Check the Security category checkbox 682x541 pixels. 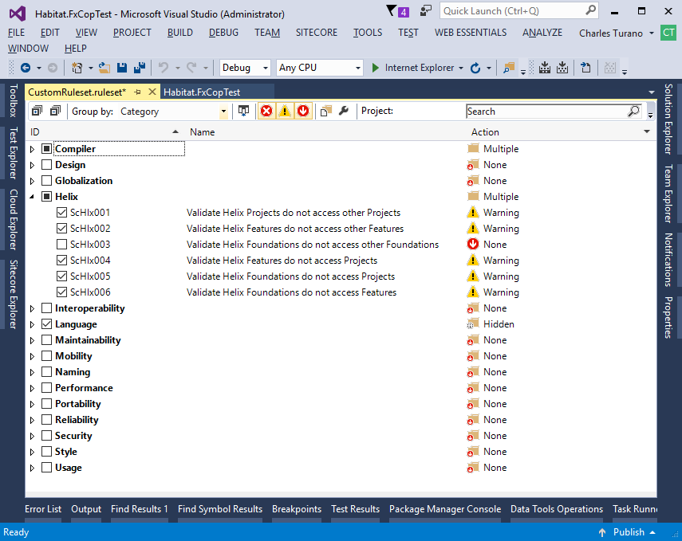pos(46,435)
